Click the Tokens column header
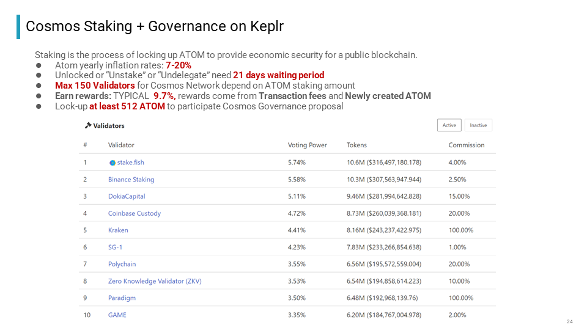587x330 pixels. point(356,145)
